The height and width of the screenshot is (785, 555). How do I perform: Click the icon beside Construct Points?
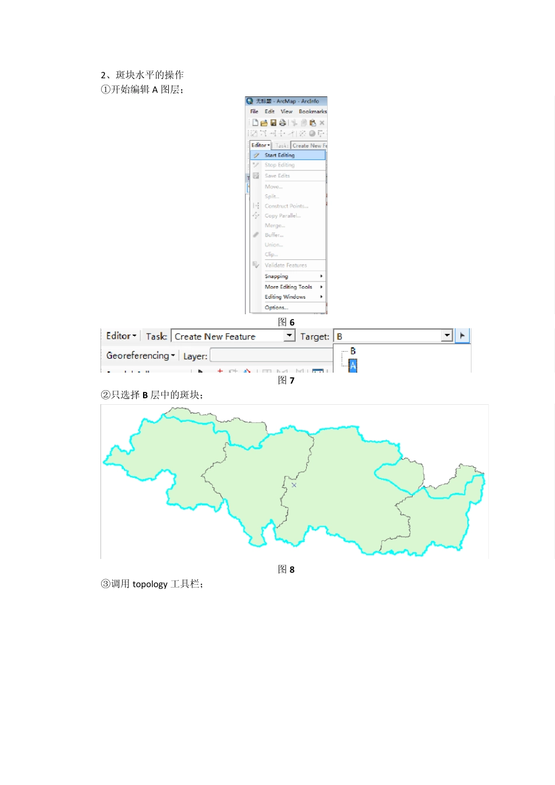tap(256, 206)
